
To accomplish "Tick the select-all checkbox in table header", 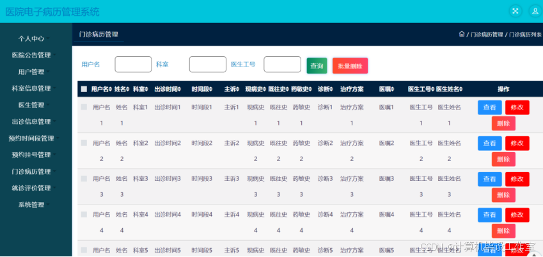I will pyautogui.click(x=84, y=90).
